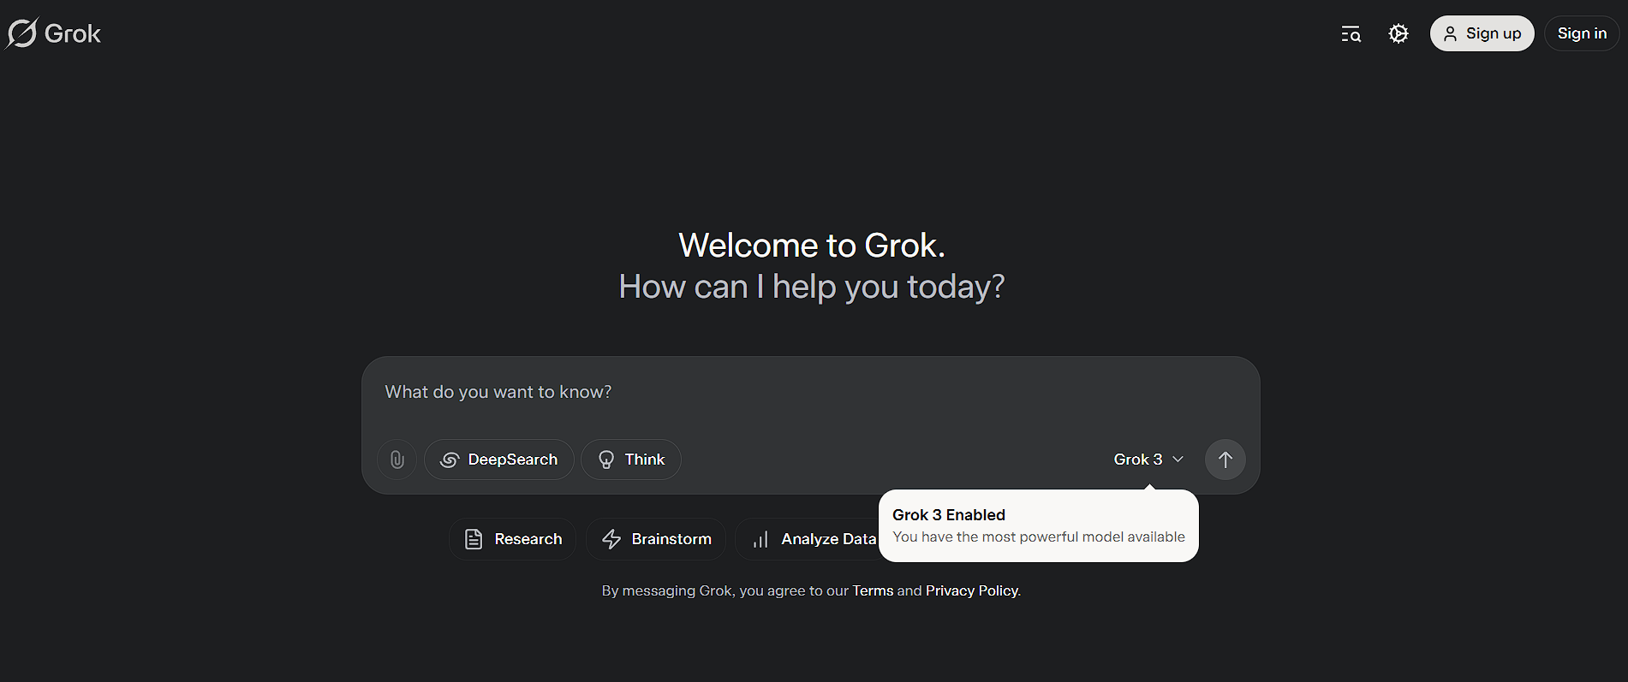Screen dimensions: 1628x682
Task: Open settings via the gear icon
Action: [1398, 33]
